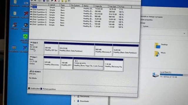Click the drive icon beside (C:) volume row
This screenshot has width=188, height=105.
click(31, 7)
